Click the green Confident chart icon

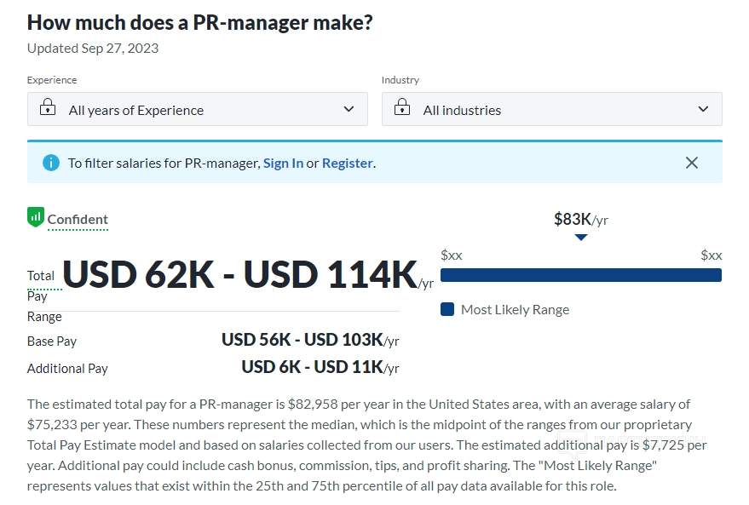(x=35, y=217)
